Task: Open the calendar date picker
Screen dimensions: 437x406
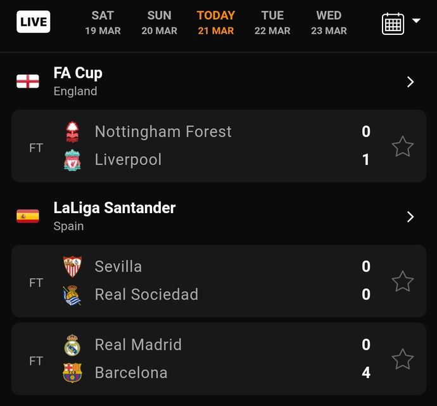Action: coord(393,23)
